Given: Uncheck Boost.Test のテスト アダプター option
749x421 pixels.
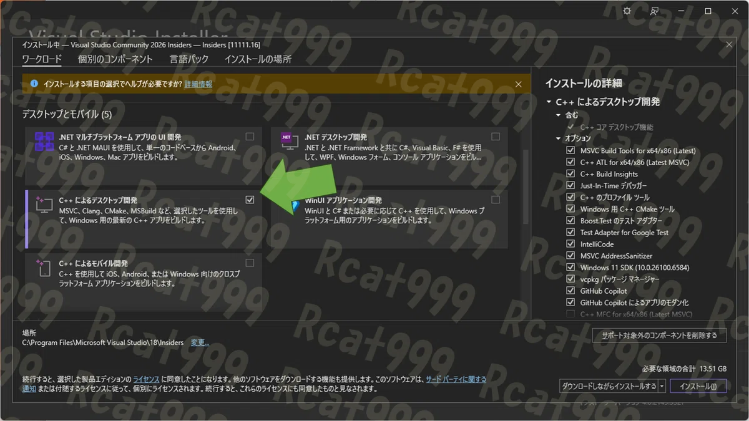Looking at the screenshot, I should coord(570,221).
